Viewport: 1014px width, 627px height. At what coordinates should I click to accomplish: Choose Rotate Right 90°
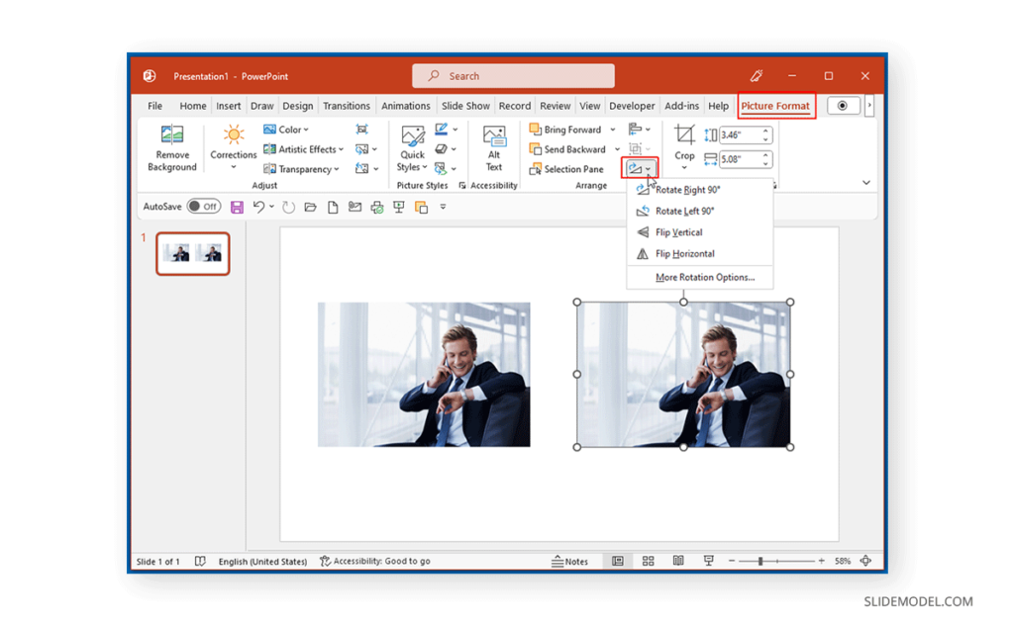click(700, 190)
